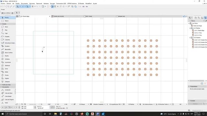Open the Modelo Completo dropdown
The height and width of the screenshot is (116, 207).
[x=99, y=104]
